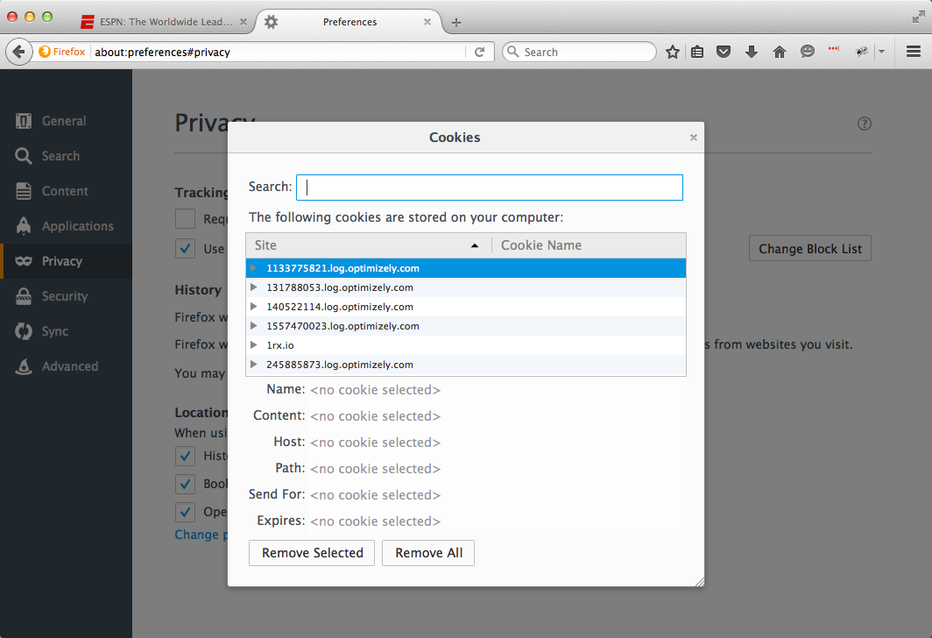This screenshot has width=932, height=638.
Task: Expand the 245885873.log.optimizely.com row
Action: [x=254, y=365]
